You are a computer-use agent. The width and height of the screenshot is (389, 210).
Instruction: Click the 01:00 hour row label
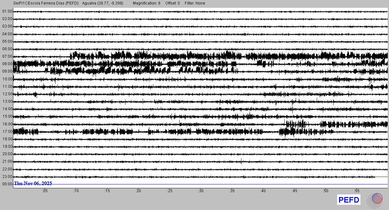7,11
